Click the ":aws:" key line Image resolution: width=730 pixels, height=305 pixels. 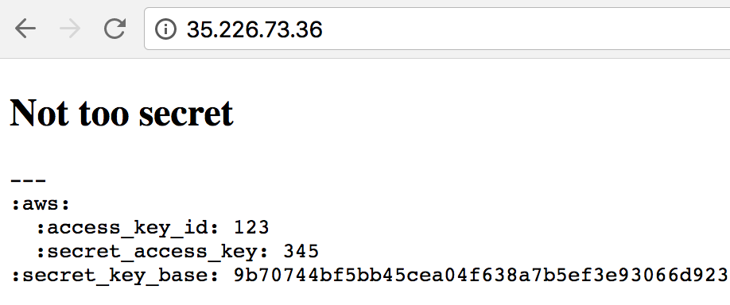[x=41, y=204]
